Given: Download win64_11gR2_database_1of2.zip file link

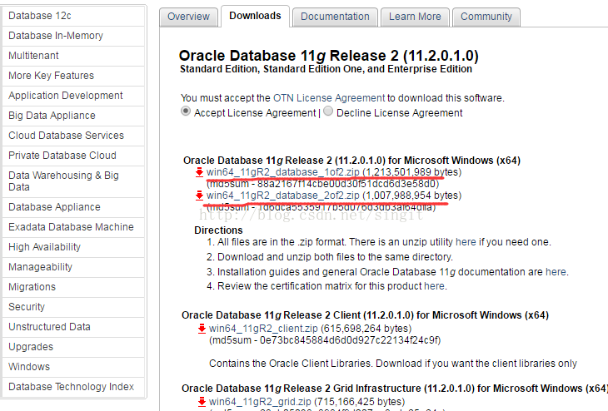Looking at the screenshot, I should click(x=283, y=172).
